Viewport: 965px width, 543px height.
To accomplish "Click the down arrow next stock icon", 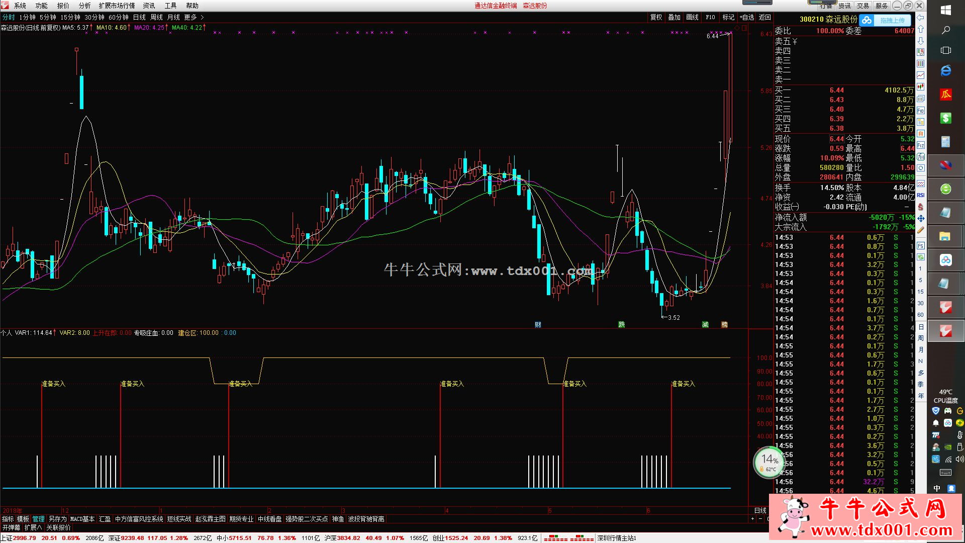I will click(x=920, y=41).
